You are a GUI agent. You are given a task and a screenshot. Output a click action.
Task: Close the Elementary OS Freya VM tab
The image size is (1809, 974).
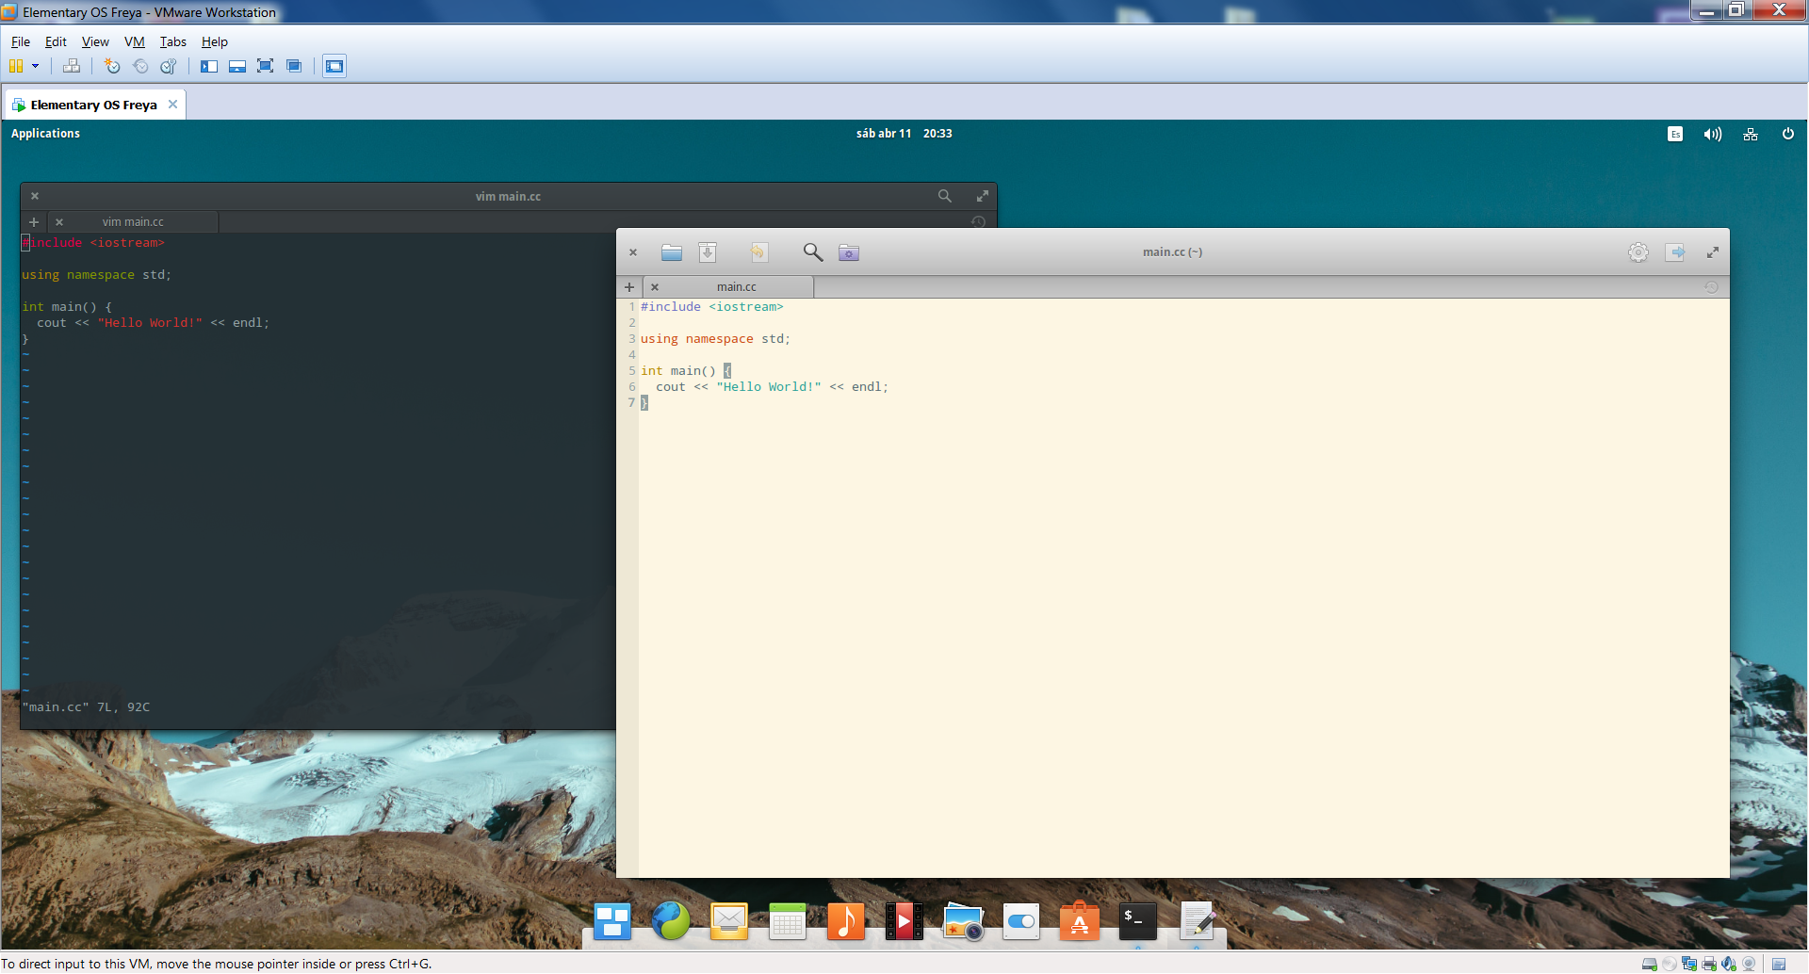click(x=172, y=105)
